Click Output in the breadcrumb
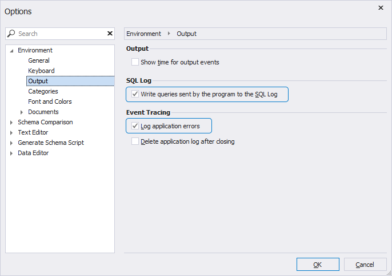This screenshot has width=392, height=276. 186,34
